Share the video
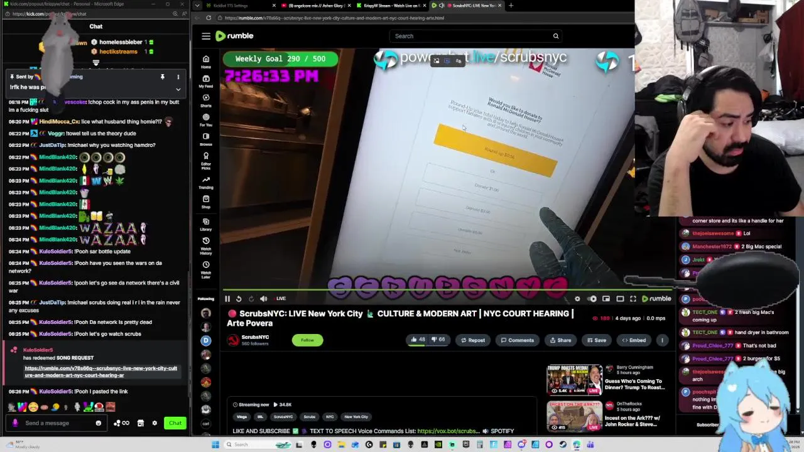The height and width of the screenshot is (452, 804). pos(560,340)
